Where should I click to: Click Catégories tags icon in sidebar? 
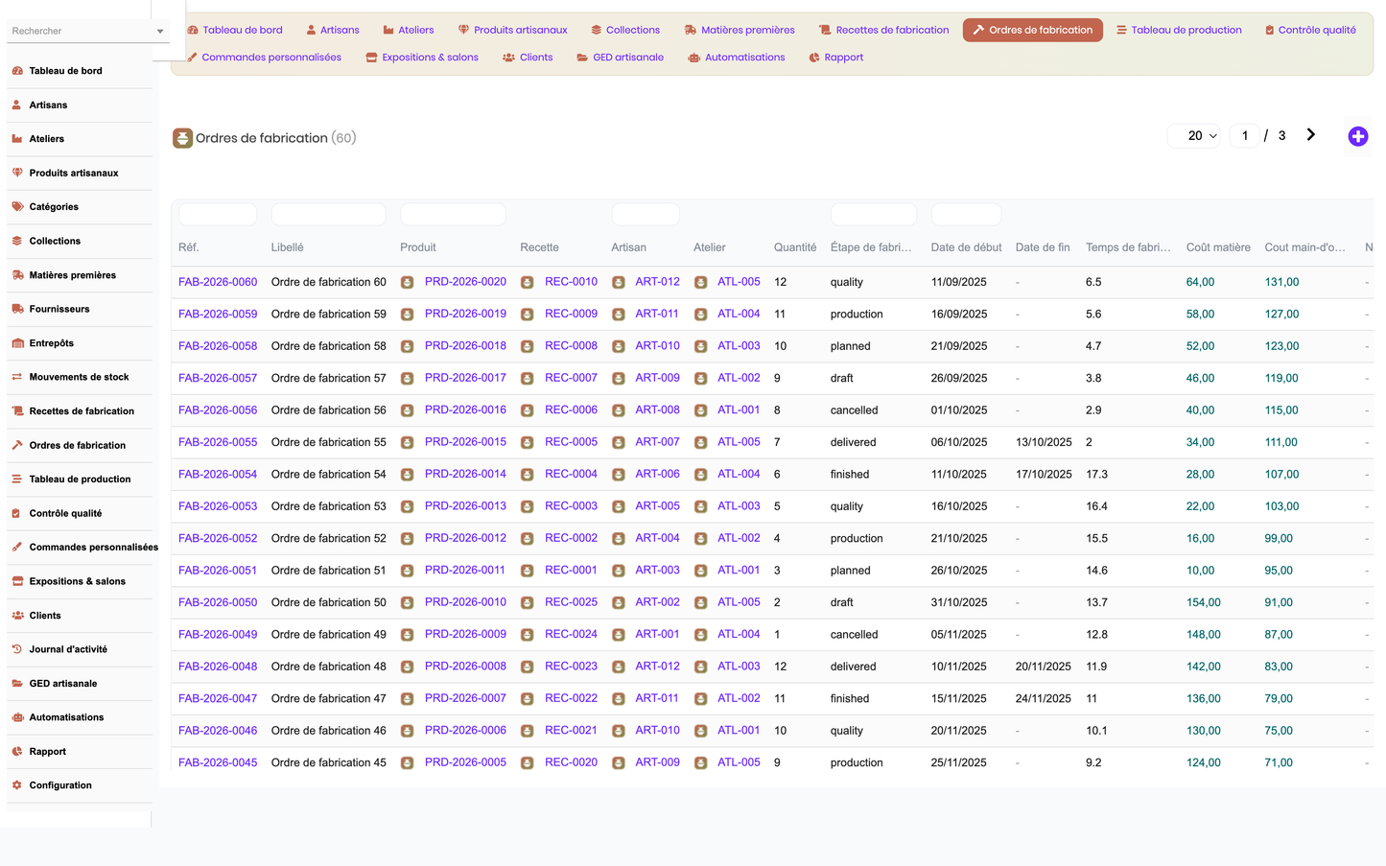[x=16, y=207]
